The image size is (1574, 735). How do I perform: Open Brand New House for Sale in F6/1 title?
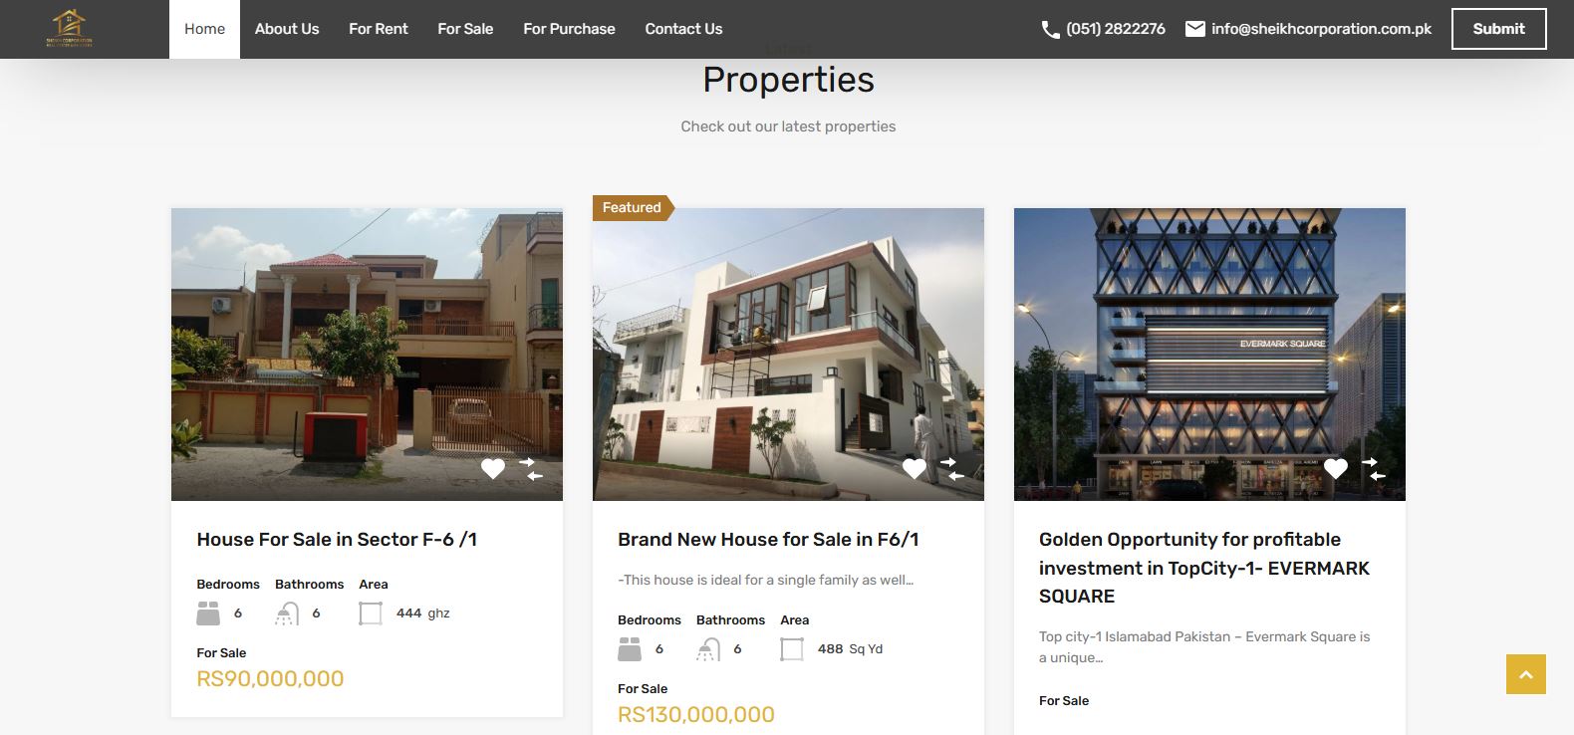pos(768,539)
